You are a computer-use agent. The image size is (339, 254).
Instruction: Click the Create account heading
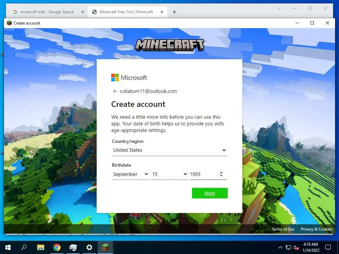click(138, 104)
